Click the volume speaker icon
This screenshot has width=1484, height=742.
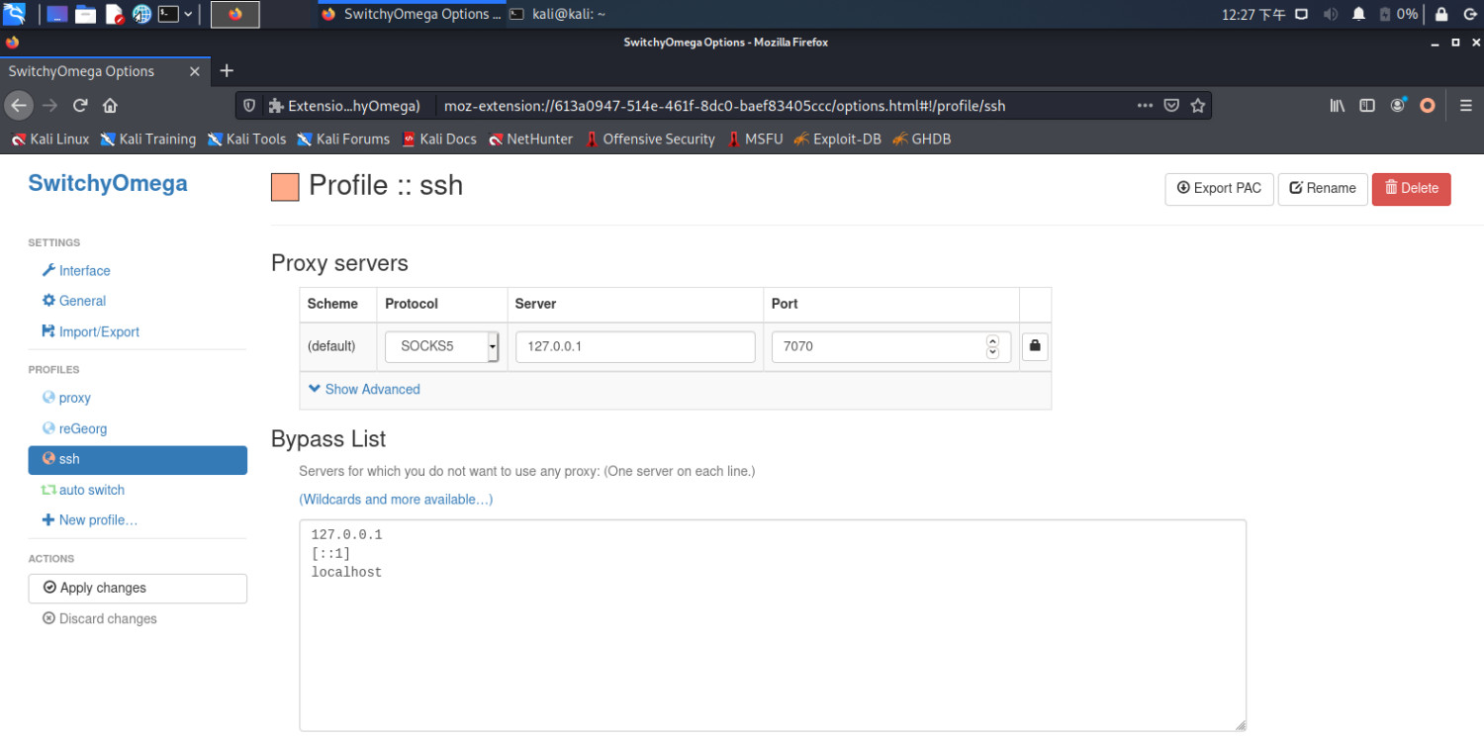point(1331,14)
